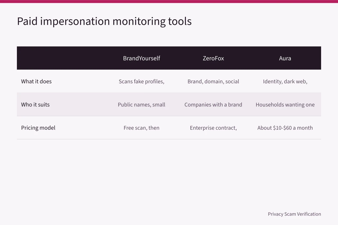Click the 'Households wanting one' cell
Viewport: 338px width, 225px height.
click(x=285, y=105)
